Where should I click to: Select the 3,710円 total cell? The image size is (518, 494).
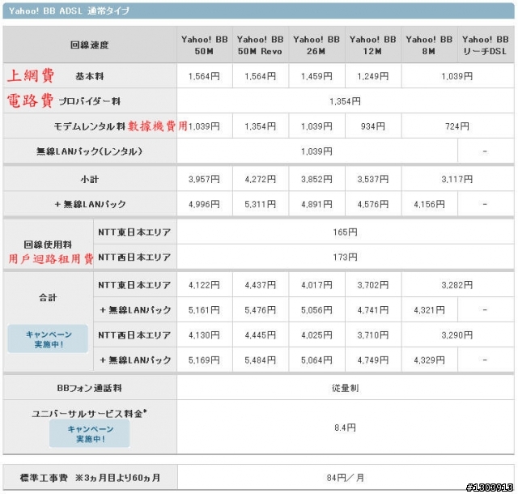click(373, 335)
